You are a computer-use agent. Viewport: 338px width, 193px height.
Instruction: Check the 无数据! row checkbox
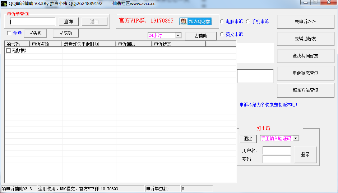pyautogui.click(x=8, y=51)
